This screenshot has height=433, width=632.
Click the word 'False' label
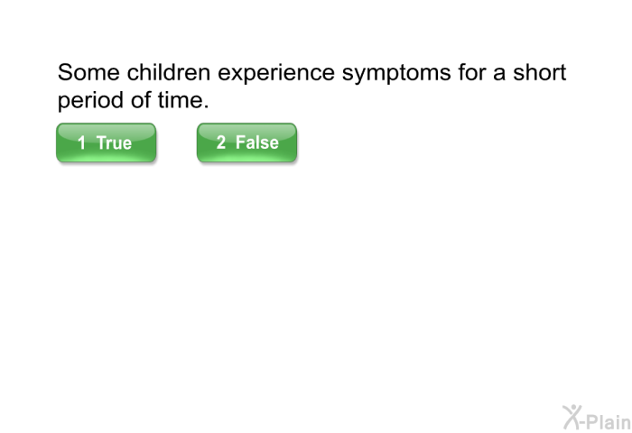click(x=257, y=143)
